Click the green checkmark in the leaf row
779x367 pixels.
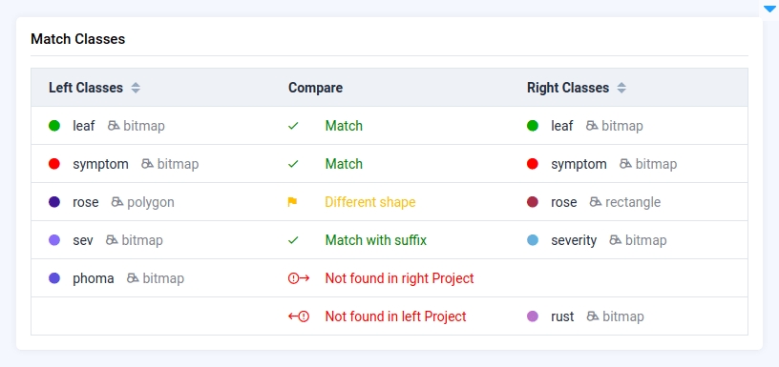coord(293,126)
